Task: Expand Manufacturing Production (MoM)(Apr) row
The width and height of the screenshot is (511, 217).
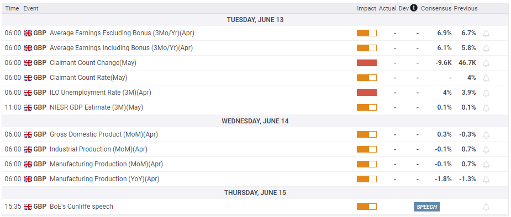Action: pos(255,164)
